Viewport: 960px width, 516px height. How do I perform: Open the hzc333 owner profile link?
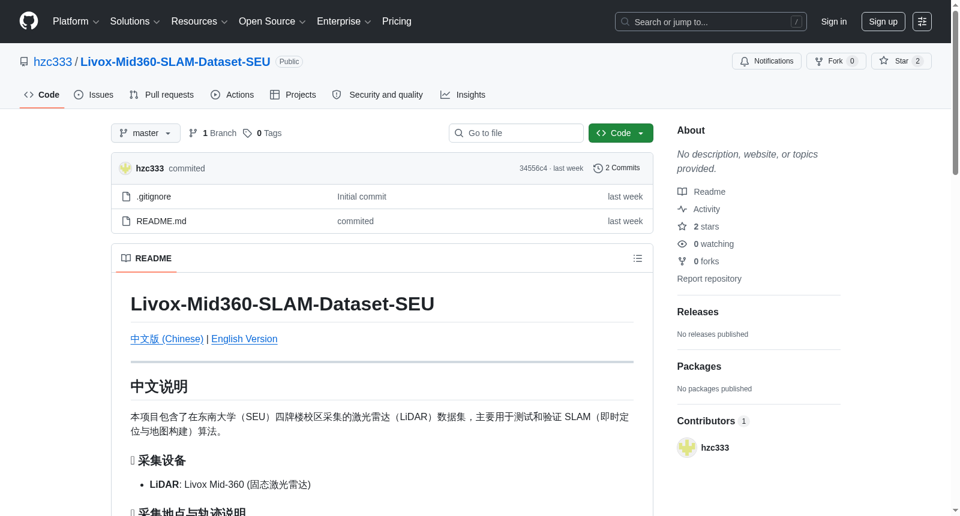click(53, 62)
